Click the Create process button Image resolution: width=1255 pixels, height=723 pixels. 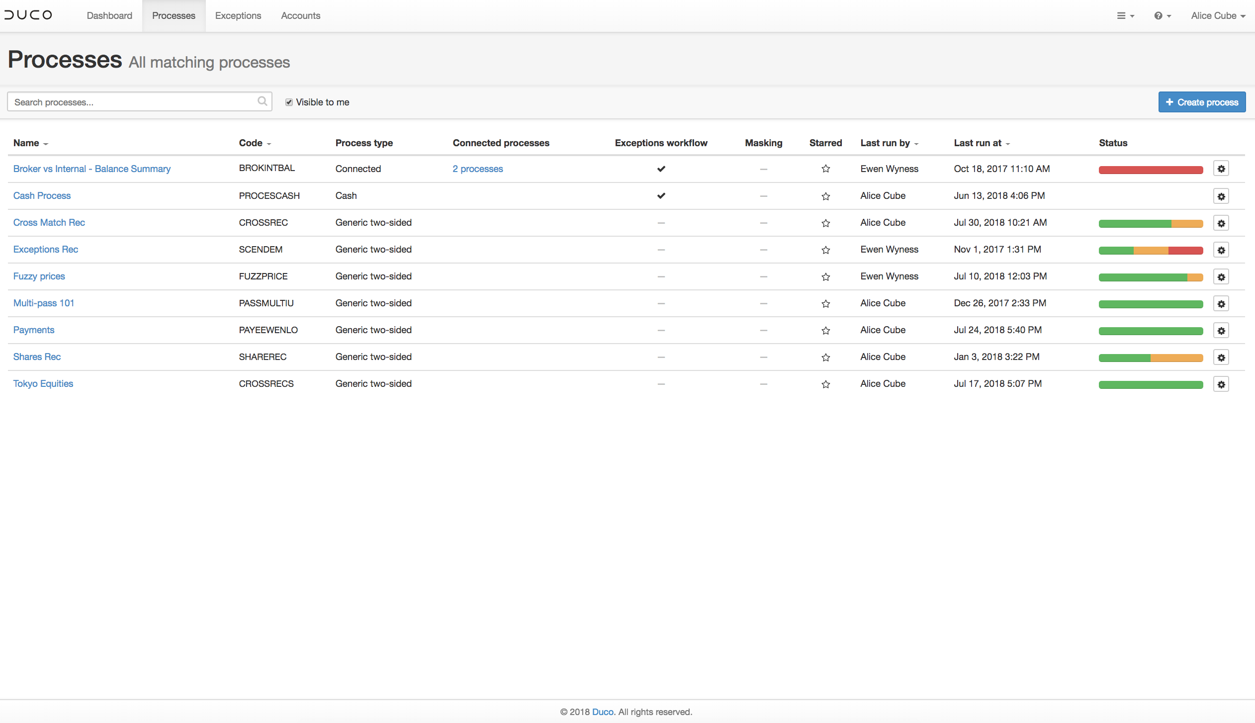coord(1202,102)
